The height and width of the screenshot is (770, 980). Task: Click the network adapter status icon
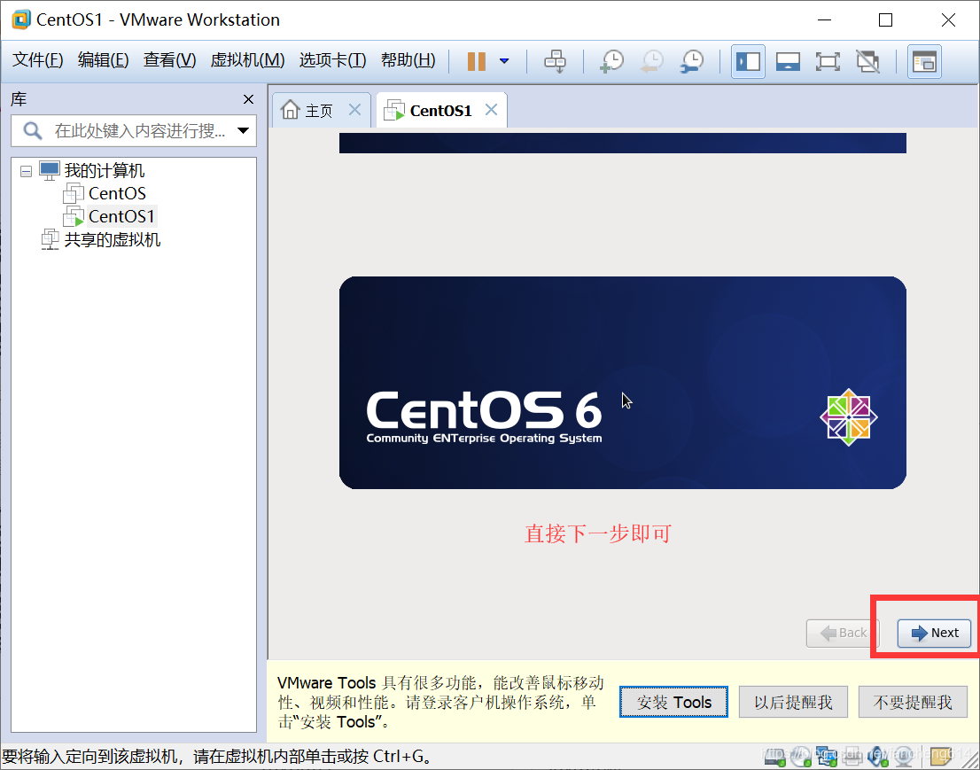coord(827,756)
